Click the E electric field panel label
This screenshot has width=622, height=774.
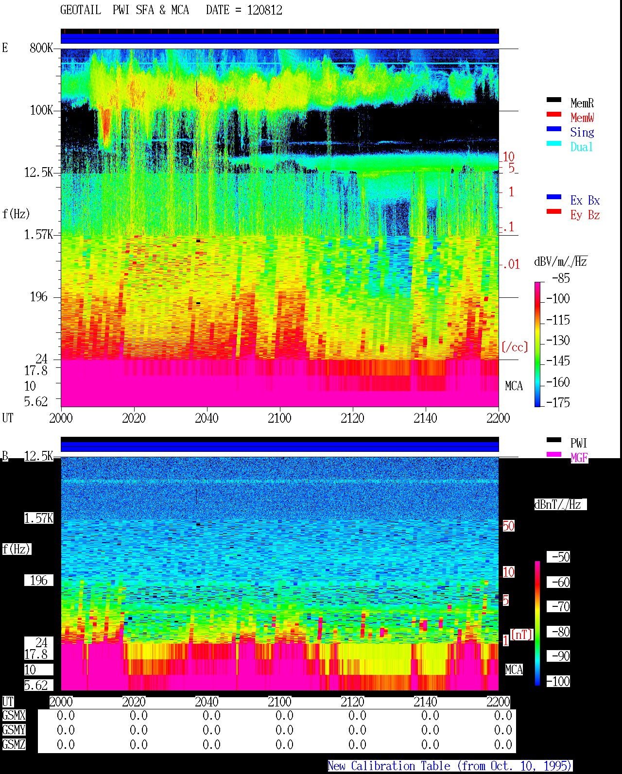click(x=5, y=48)
